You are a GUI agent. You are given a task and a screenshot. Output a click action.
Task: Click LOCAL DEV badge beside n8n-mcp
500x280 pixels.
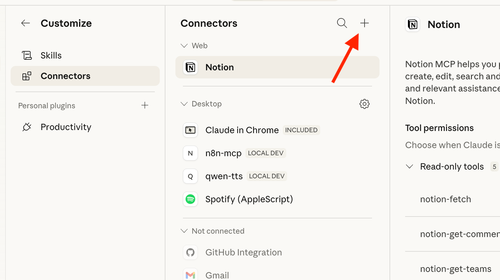(x=266, y=153)
